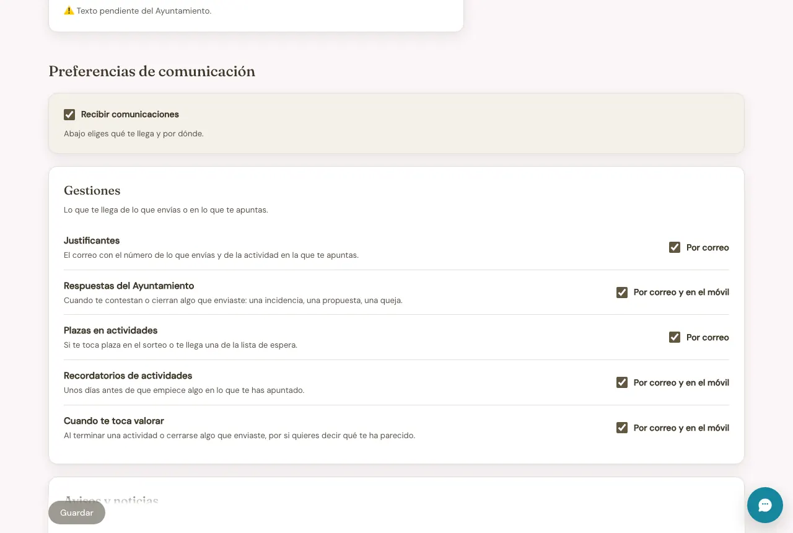Click 'Por correo y en el móvil' for valorar row
This screenshot has width=793, height=533.
pyautogui.click(x=681, y=428)
